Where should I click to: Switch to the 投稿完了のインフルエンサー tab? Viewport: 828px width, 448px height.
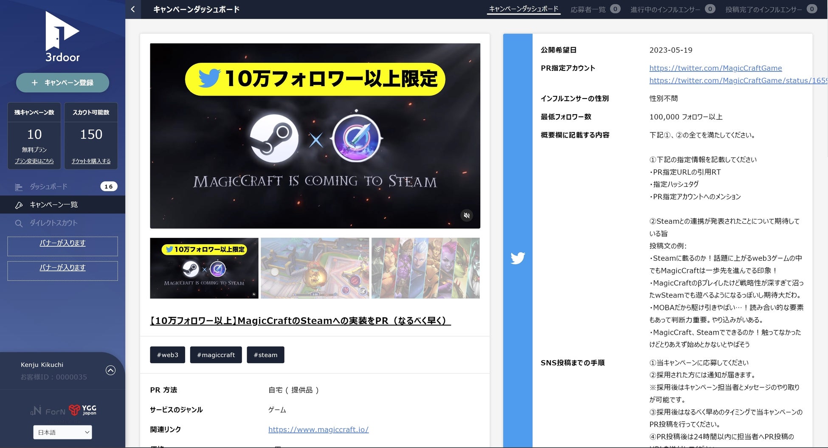763,9
